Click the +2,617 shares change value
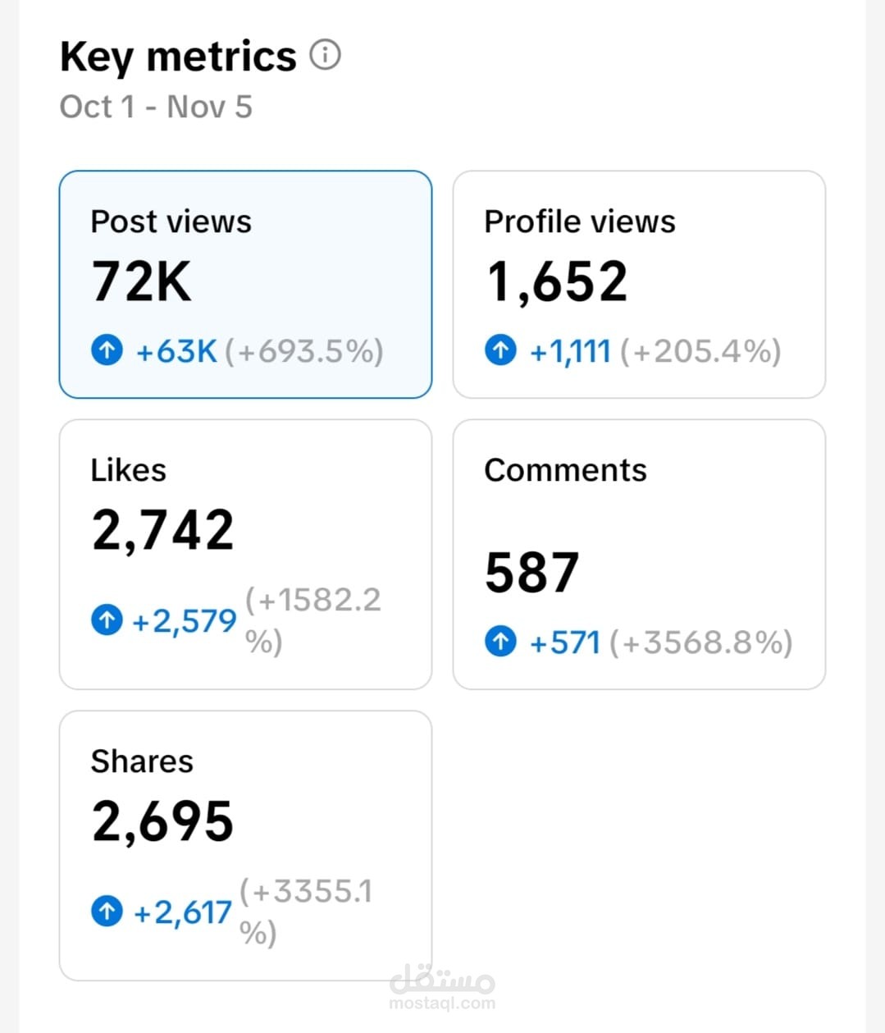Viewport: 885px width, 1033px height. (182, 912)
